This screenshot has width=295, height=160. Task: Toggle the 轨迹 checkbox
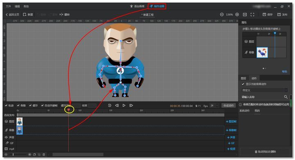[6, 105]
